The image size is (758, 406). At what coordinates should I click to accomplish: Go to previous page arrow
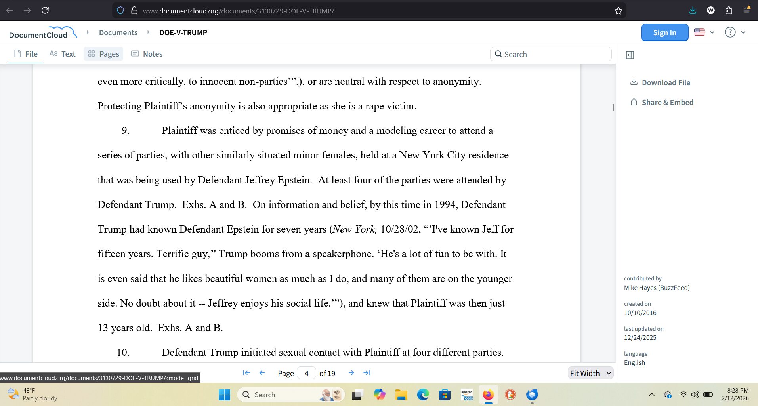click(x=262, y=373)
